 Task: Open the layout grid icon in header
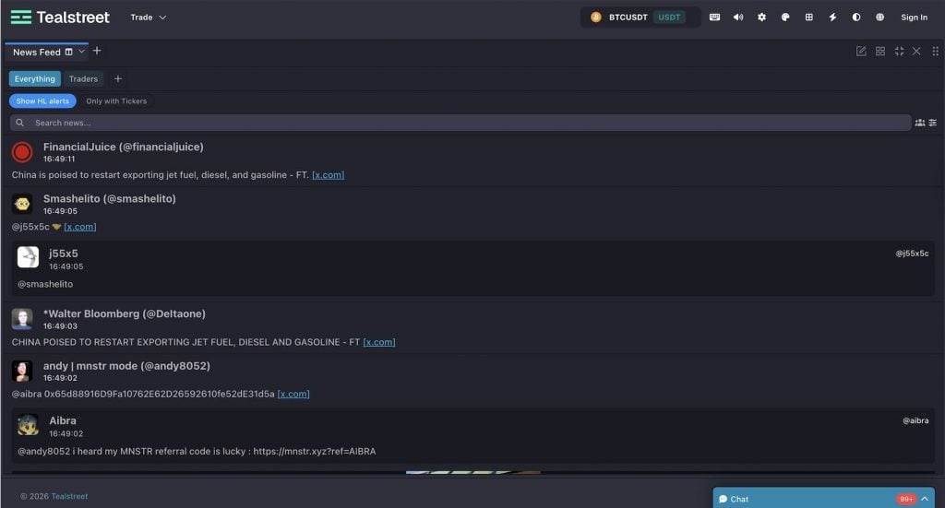point(808,17)
